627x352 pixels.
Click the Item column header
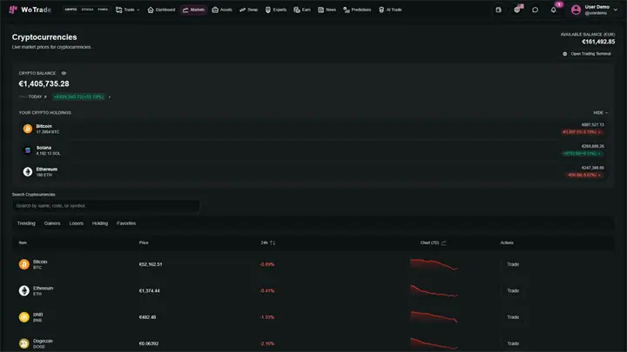coord(23,242)
